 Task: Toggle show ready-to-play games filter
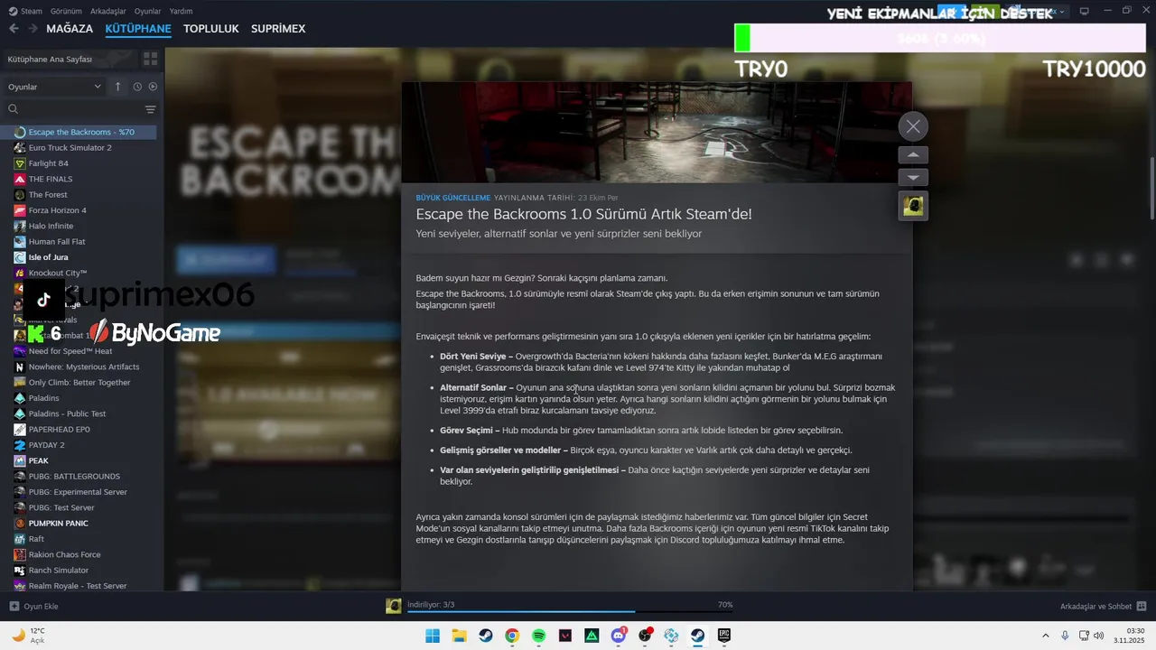point(153,87)
